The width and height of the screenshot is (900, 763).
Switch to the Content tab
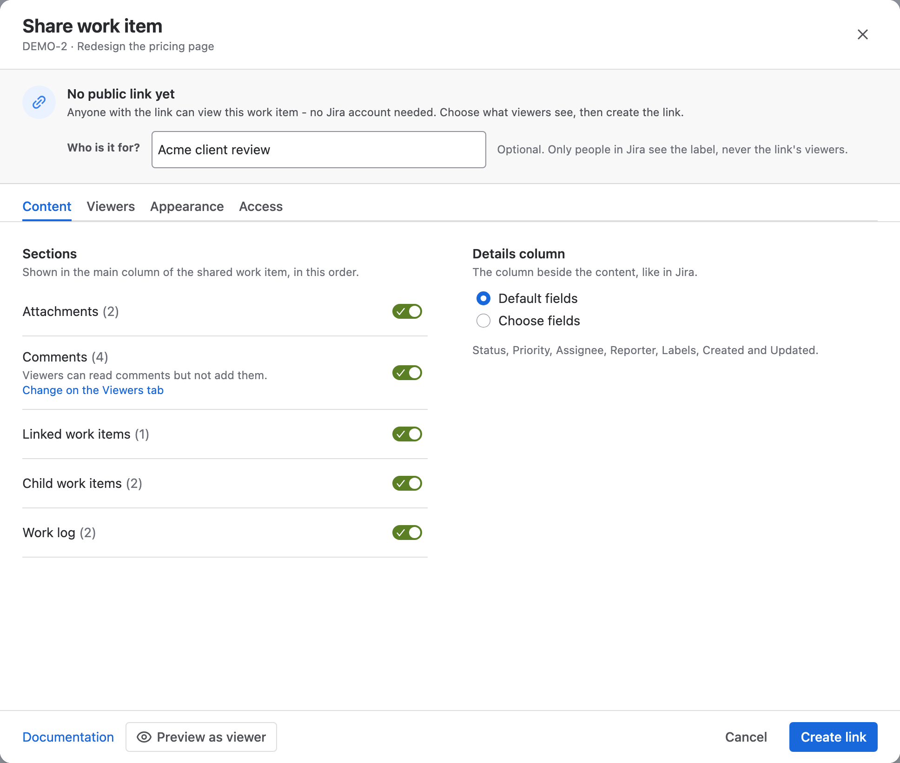(47, 206)
